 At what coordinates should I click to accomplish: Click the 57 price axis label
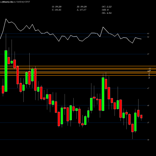148,54
